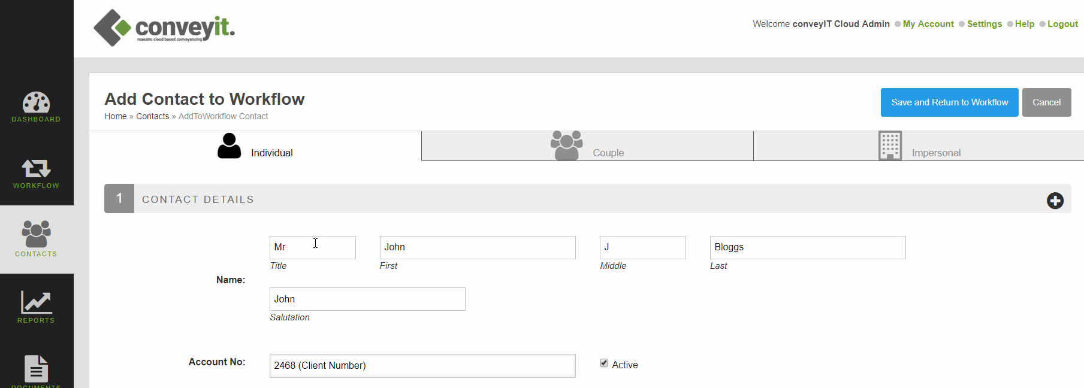The height and width of the screenshot is (388, 1084).
Task: Log out using the Logout link
Action: pyautogui.click(x=1062, y=24)
